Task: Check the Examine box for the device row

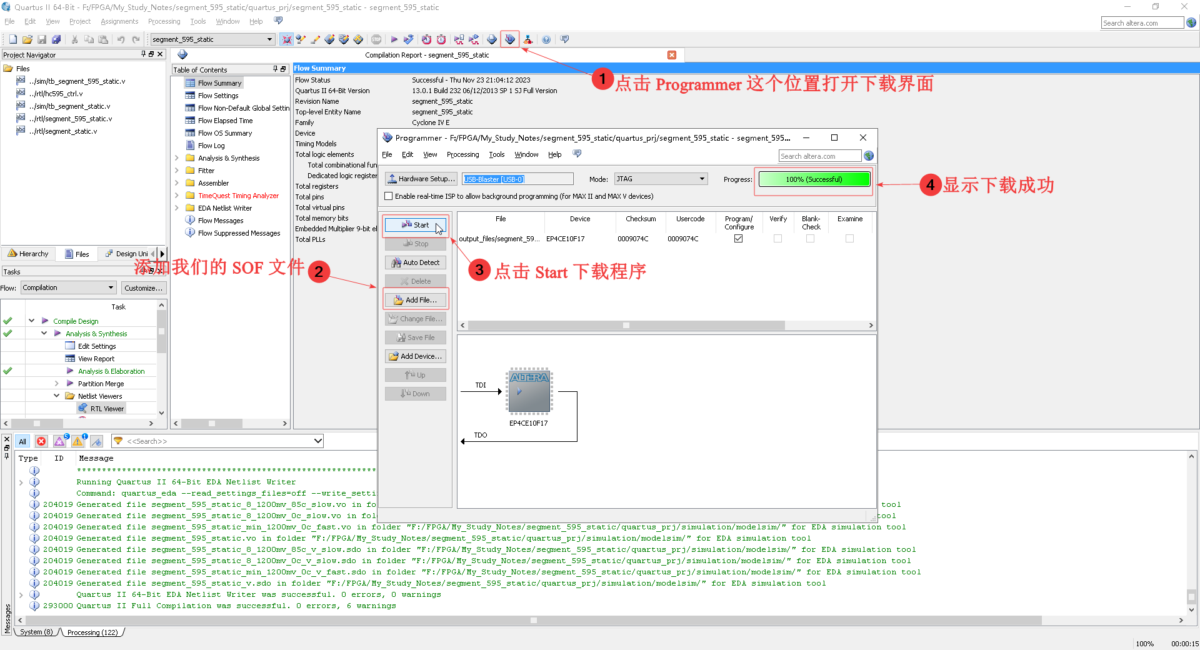Action: pos(850,239)
